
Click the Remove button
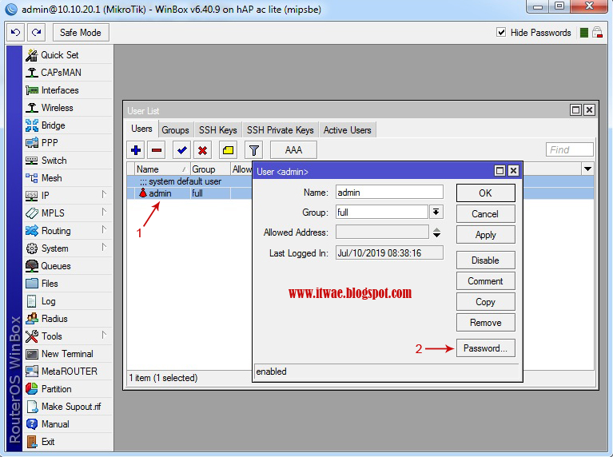486,323
